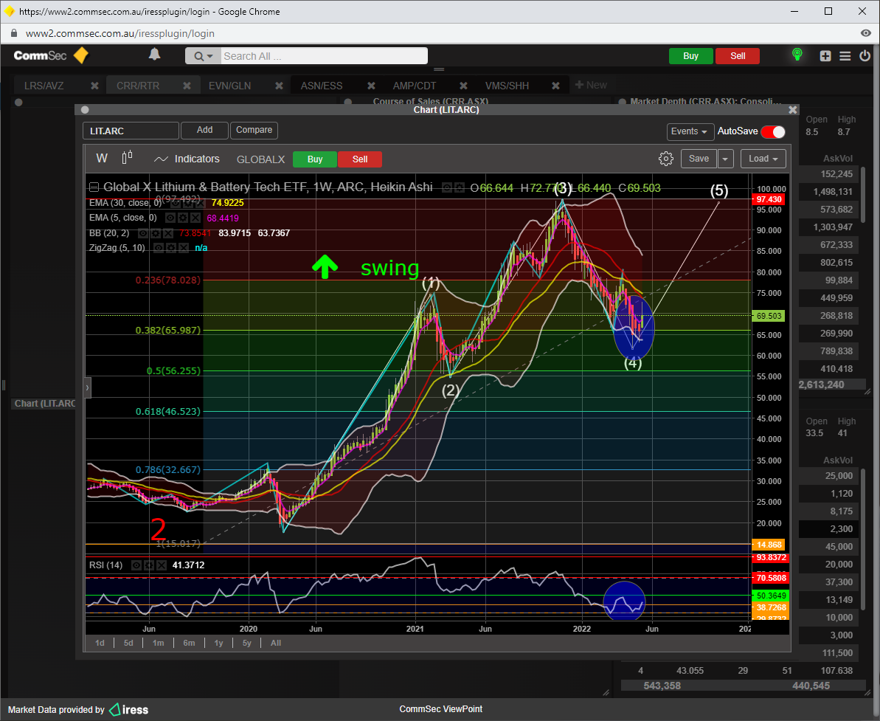Add a New workspace tab
This screenshot has height=721, width=880.
[x=591, y=85]
